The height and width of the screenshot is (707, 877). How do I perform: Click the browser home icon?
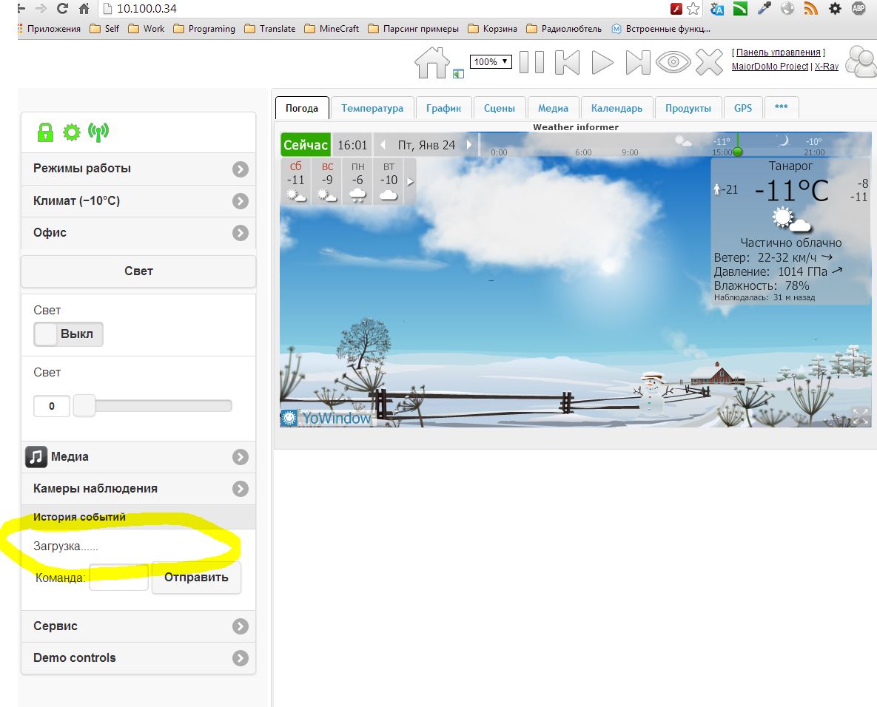[84, 8]
